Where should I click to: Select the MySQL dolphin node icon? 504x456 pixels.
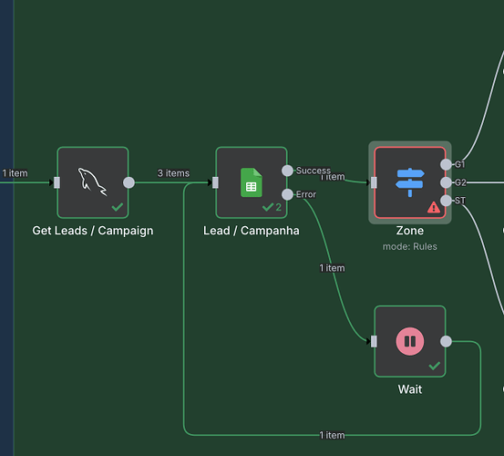point(93,182)
